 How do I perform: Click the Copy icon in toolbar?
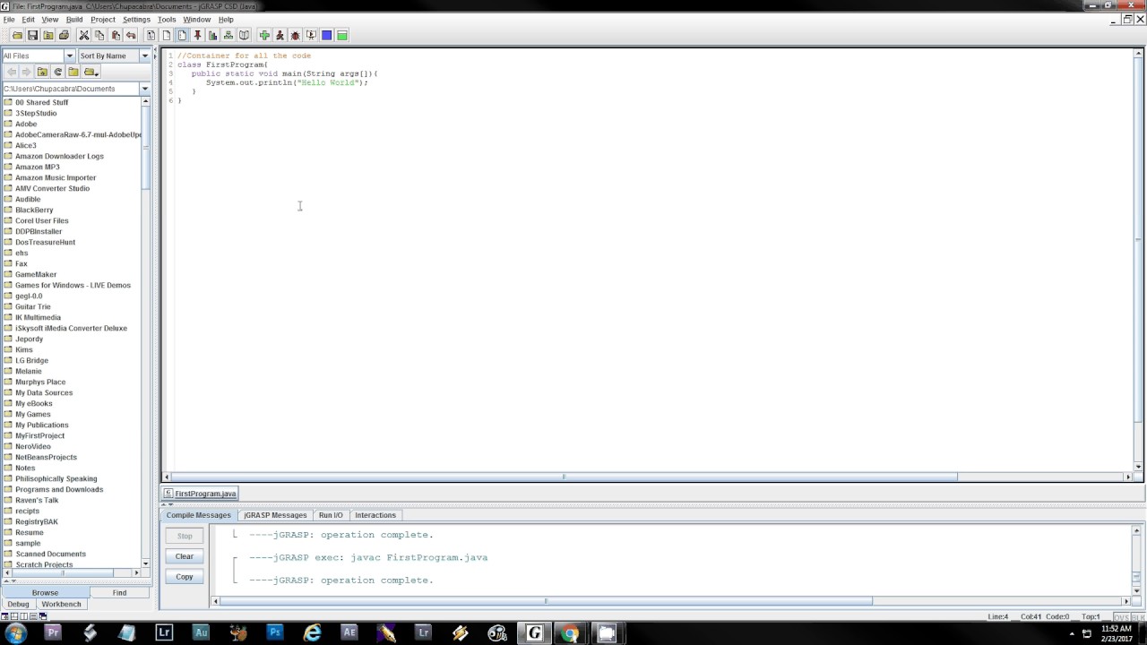pos(99,35)
